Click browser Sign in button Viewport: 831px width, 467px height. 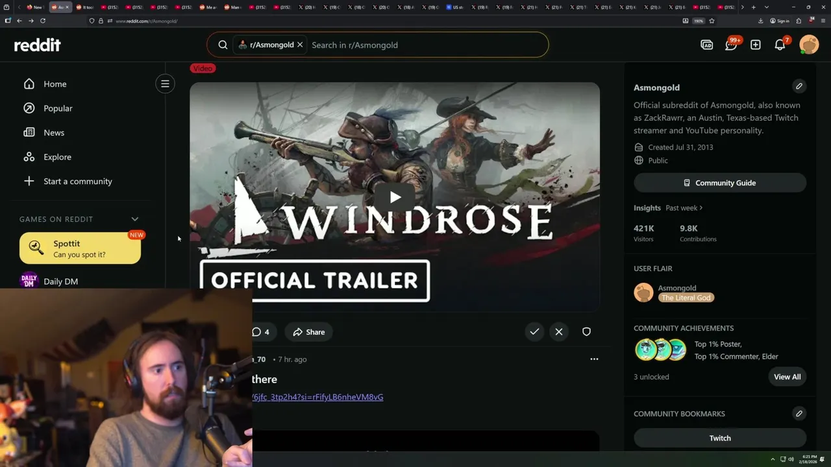coord(780,21)
